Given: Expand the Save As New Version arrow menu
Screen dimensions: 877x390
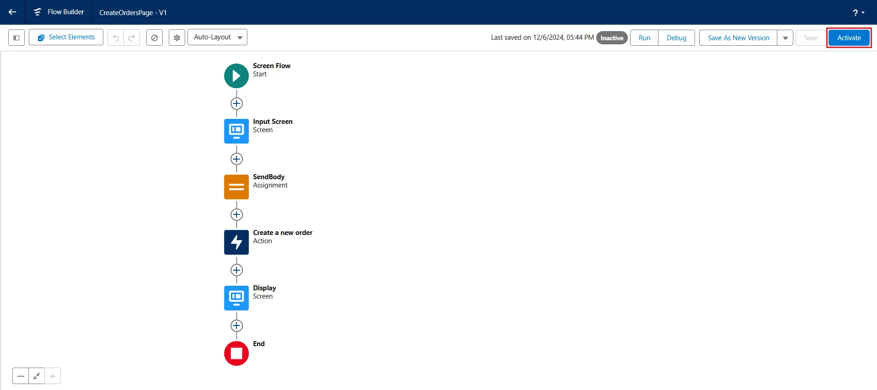Looking at the screenshot, I should (x=785, y=38).
